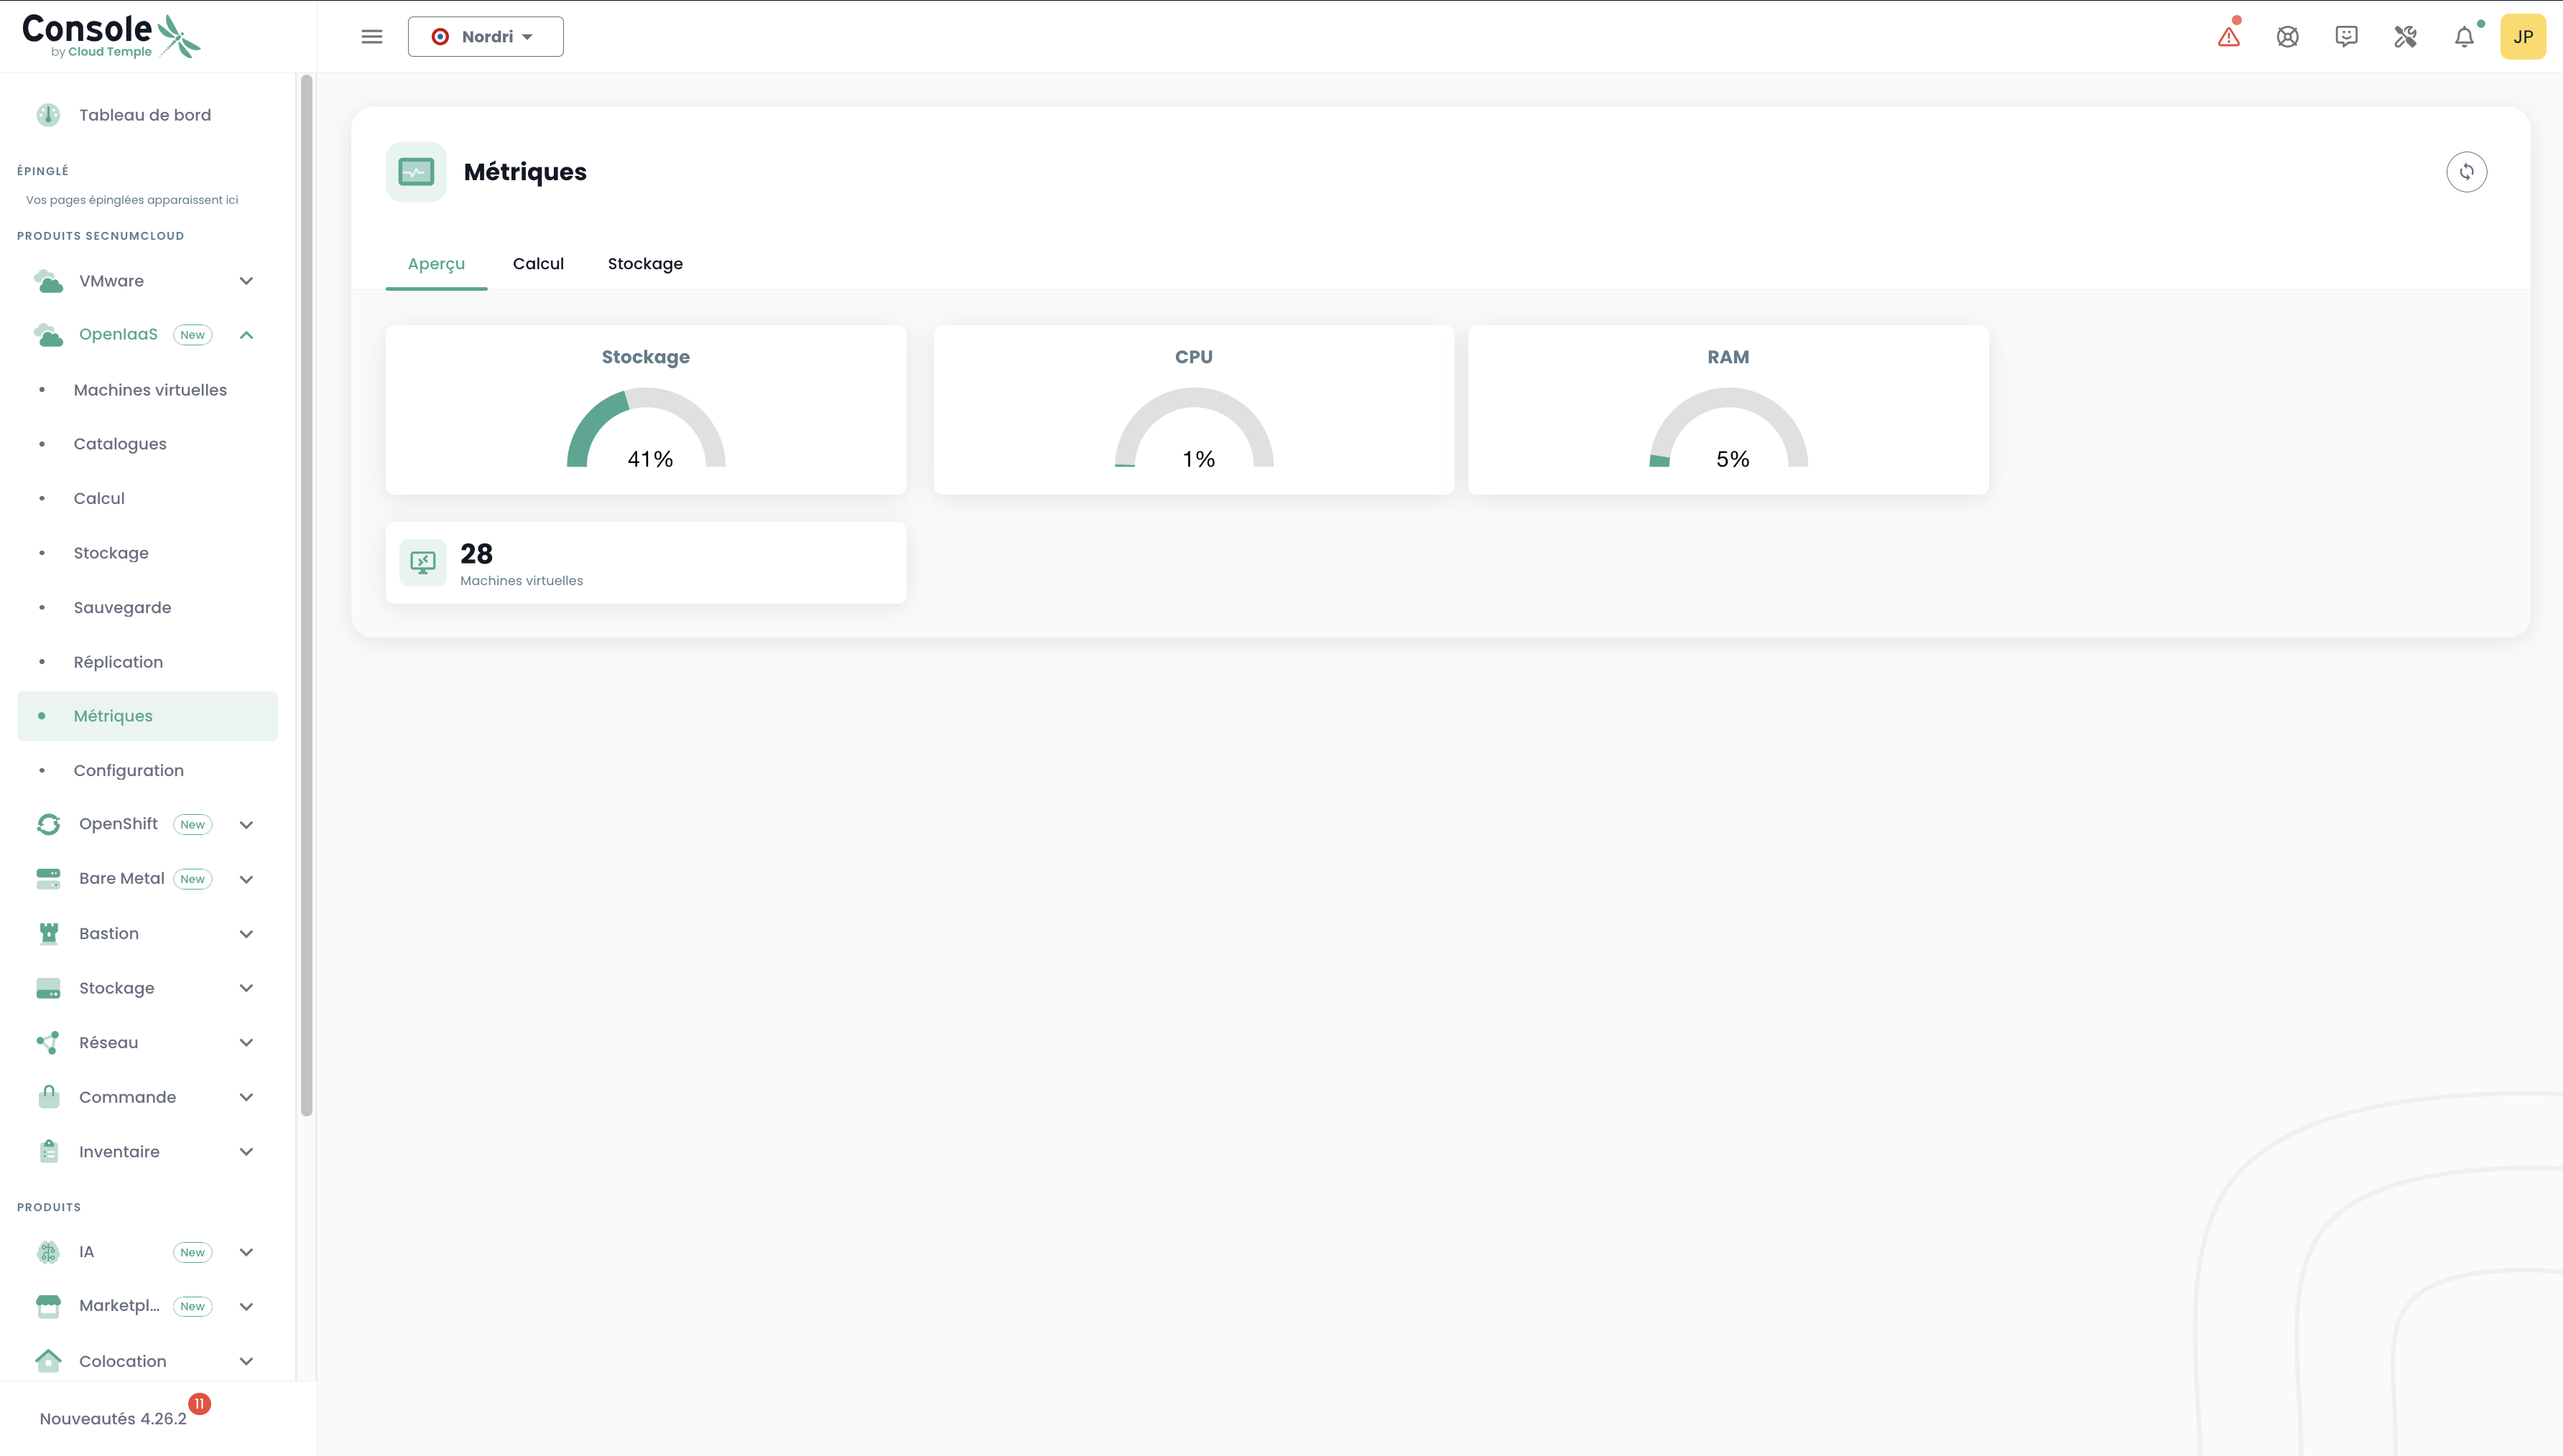The width and height of the screenshot is (2563, 1456).
Task: Expand the Bastion sidebar section
Action: 246,934
